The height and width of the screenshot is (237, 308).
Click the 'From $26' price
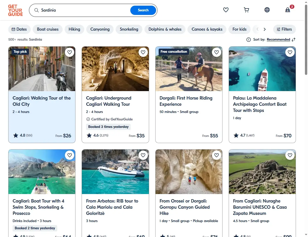click(63, 136)
